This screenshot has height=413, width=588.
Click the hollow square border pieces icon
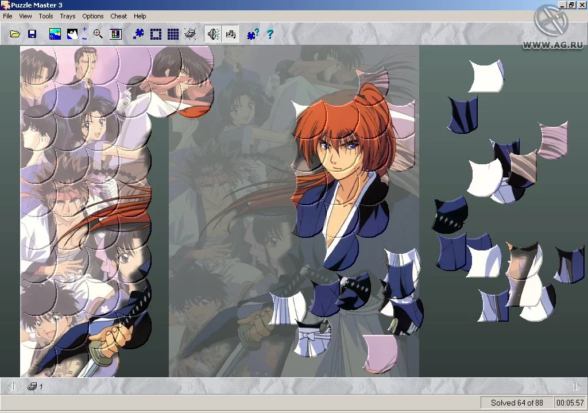pyautogui.click(x=156, y=34)
